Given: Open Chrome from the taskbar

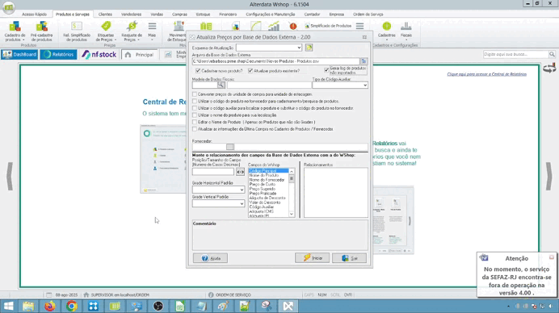Looking at the screenshot, I should 72,306.
